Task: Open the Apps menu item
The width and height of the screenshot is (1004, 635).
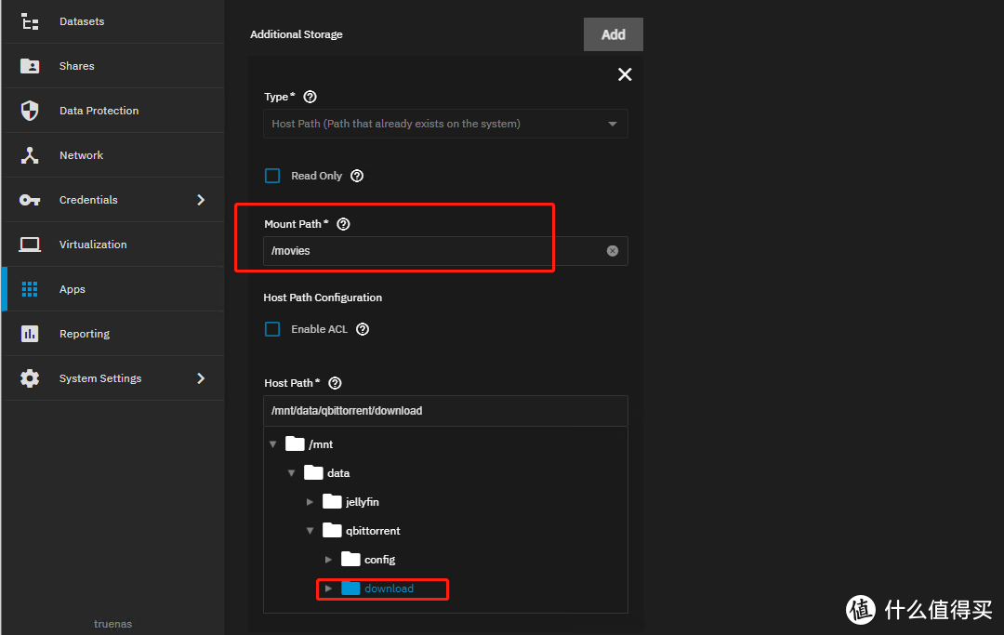Action: click(x=73, y=289)
